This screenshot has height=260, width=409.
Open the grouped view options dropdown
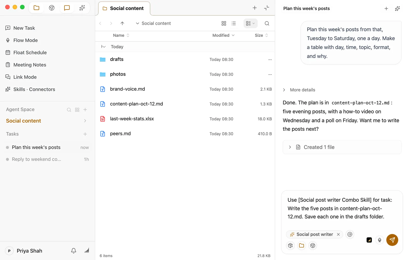(x=250, y=23)
